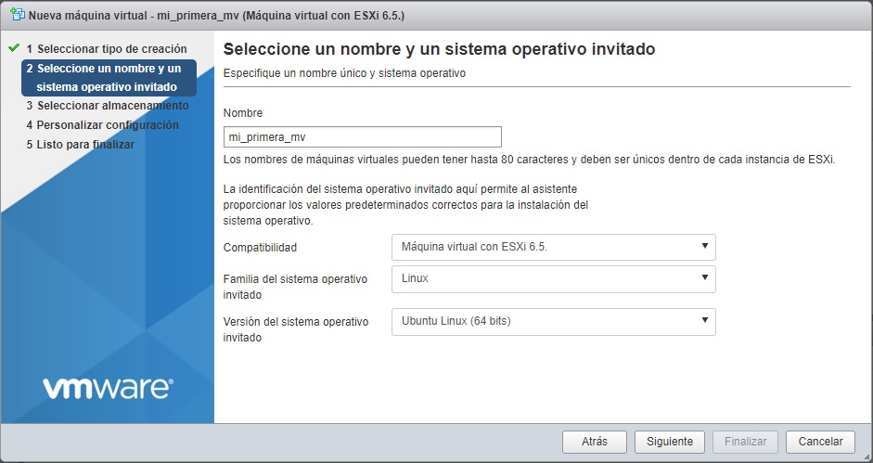Click the note about 80 caracteres name limit
Image resolution: width=873 pixels, height=463 pixels.
529,160
